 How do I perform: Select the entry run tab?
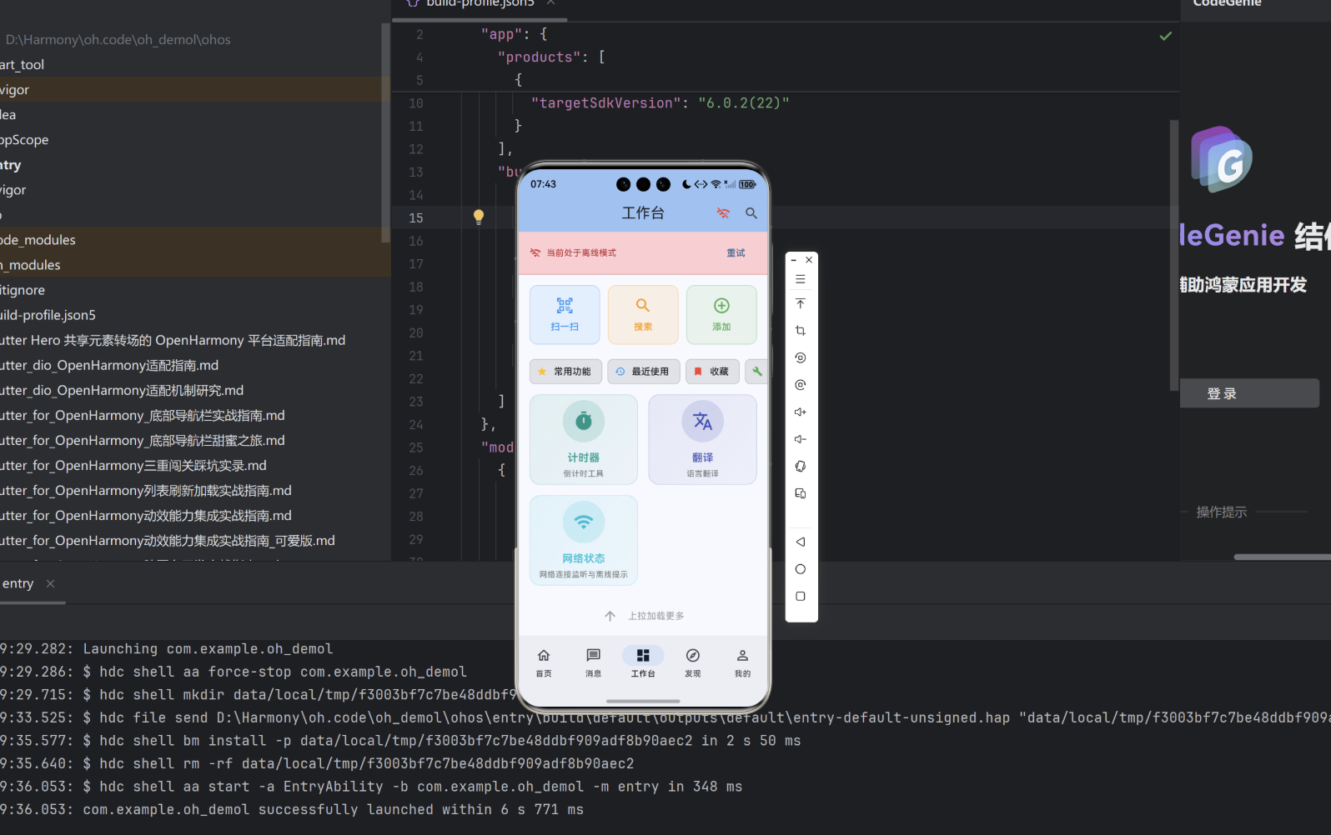(18, 583)
